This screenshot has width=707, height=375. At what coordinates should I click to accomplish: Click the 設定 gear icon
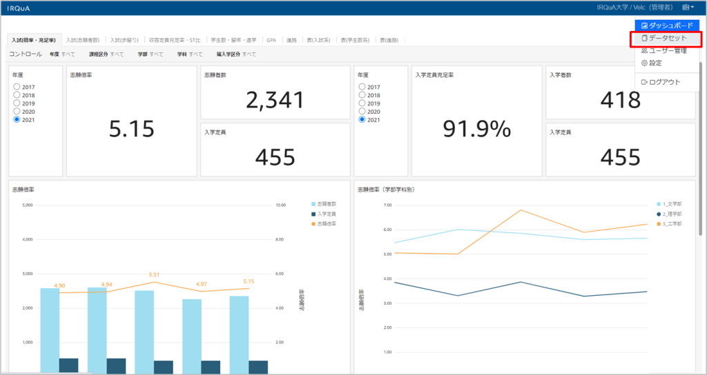(644, 63)
